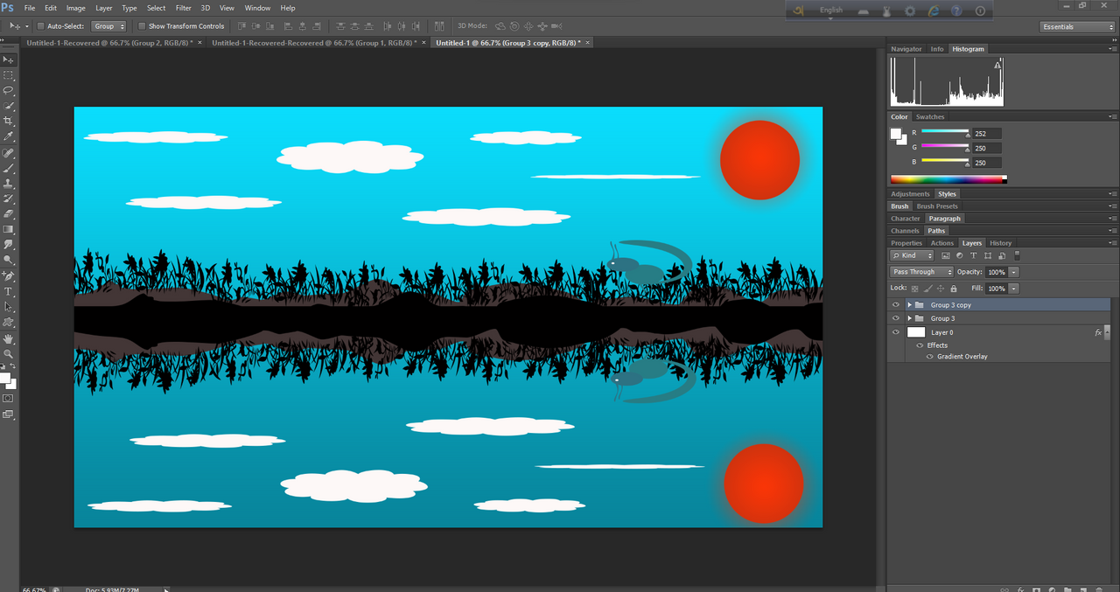Select the Zoom tool in the toolbox
This screenshot has width=1120, height=592.
pos(9,354)
